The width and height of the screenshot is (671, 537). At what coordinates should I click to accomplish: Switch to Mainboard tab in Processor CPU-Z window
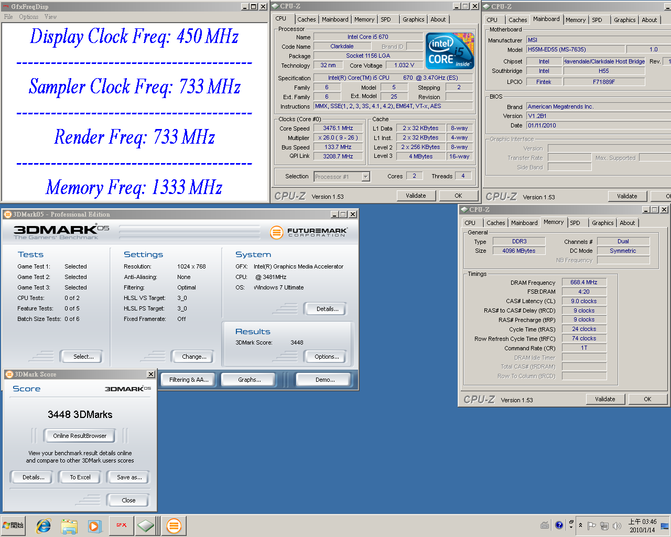tap(335, 19)
